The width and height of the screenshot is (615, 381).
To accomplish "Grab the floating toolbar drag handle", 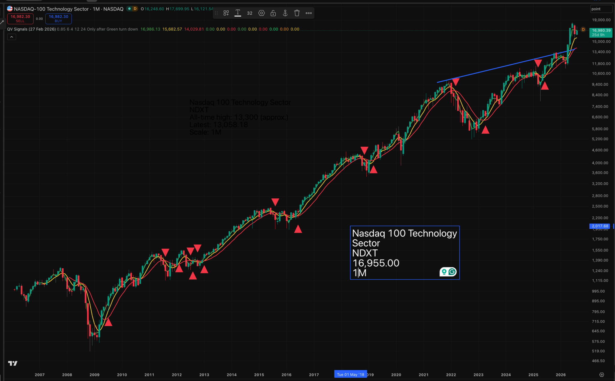I will (216, 13).
